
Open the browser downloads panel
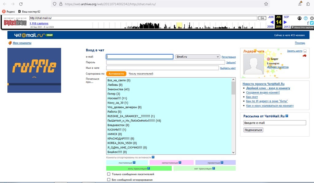(300, 3)
